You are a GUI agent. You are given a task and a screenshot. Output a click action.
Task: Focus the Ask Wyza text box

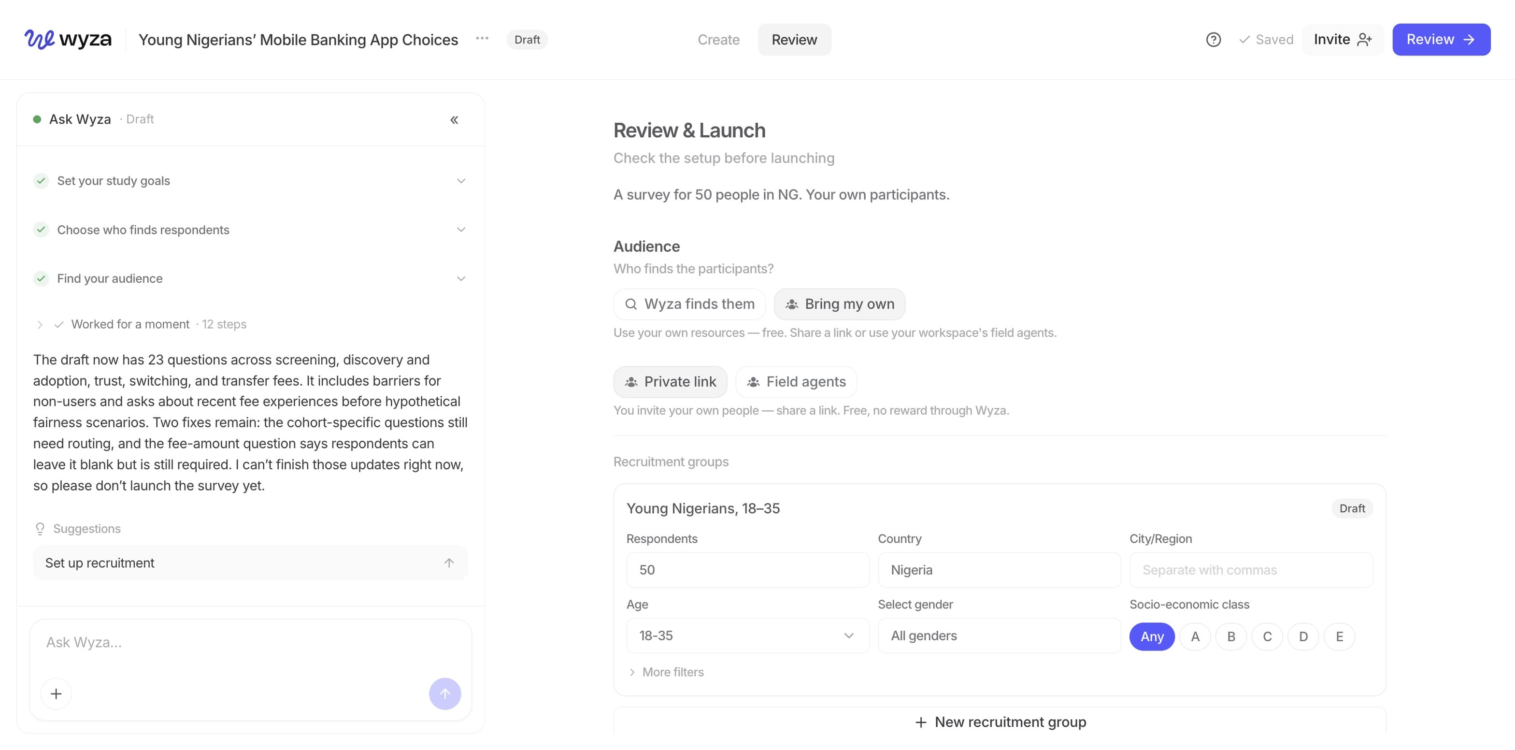(250, 642)
